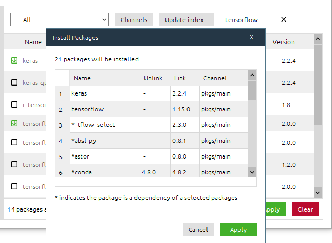This screenshot has width=332, height=243.
Task: Click the Version column header
Action: tap(283, 42)
